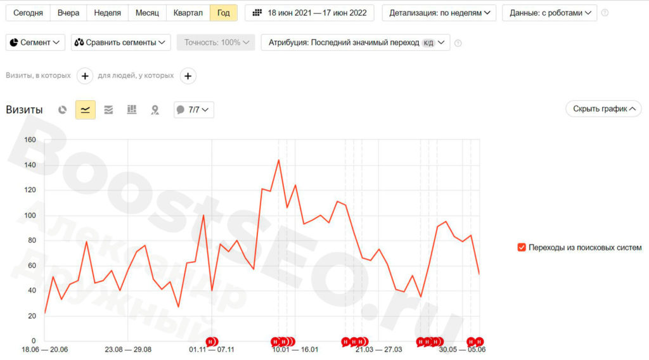Click the к/д badge in Атрибуция
Image resolution: width=649 pixels, height=360 pixels.
point(428,42)
